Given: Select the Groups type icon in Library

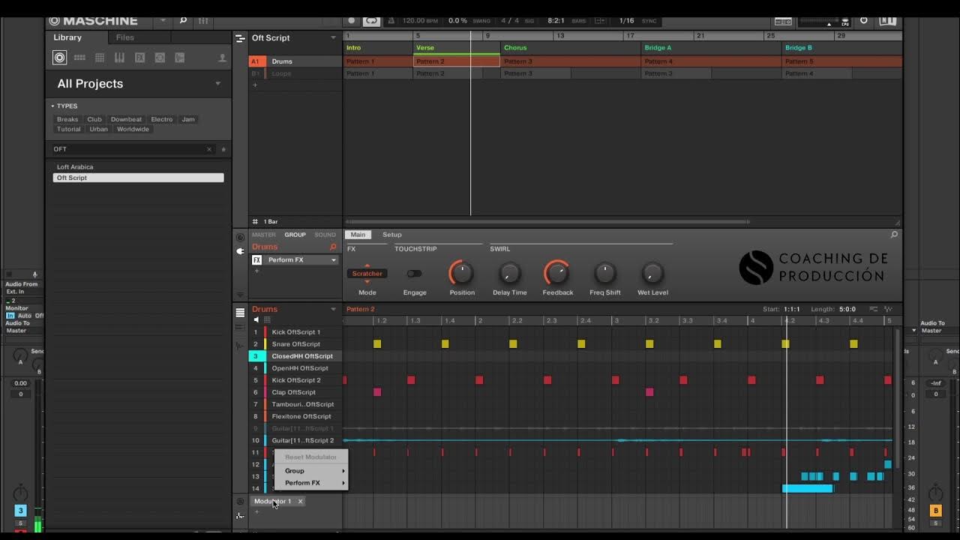Looking at the screenshot, I should (79, 58).
